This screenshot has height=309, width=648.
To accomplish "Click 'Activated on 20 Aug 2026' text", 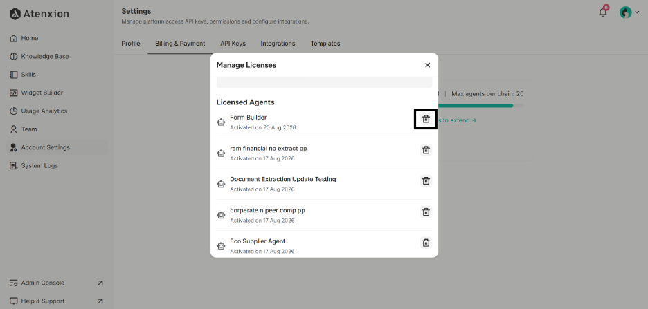I will [263, 127].
